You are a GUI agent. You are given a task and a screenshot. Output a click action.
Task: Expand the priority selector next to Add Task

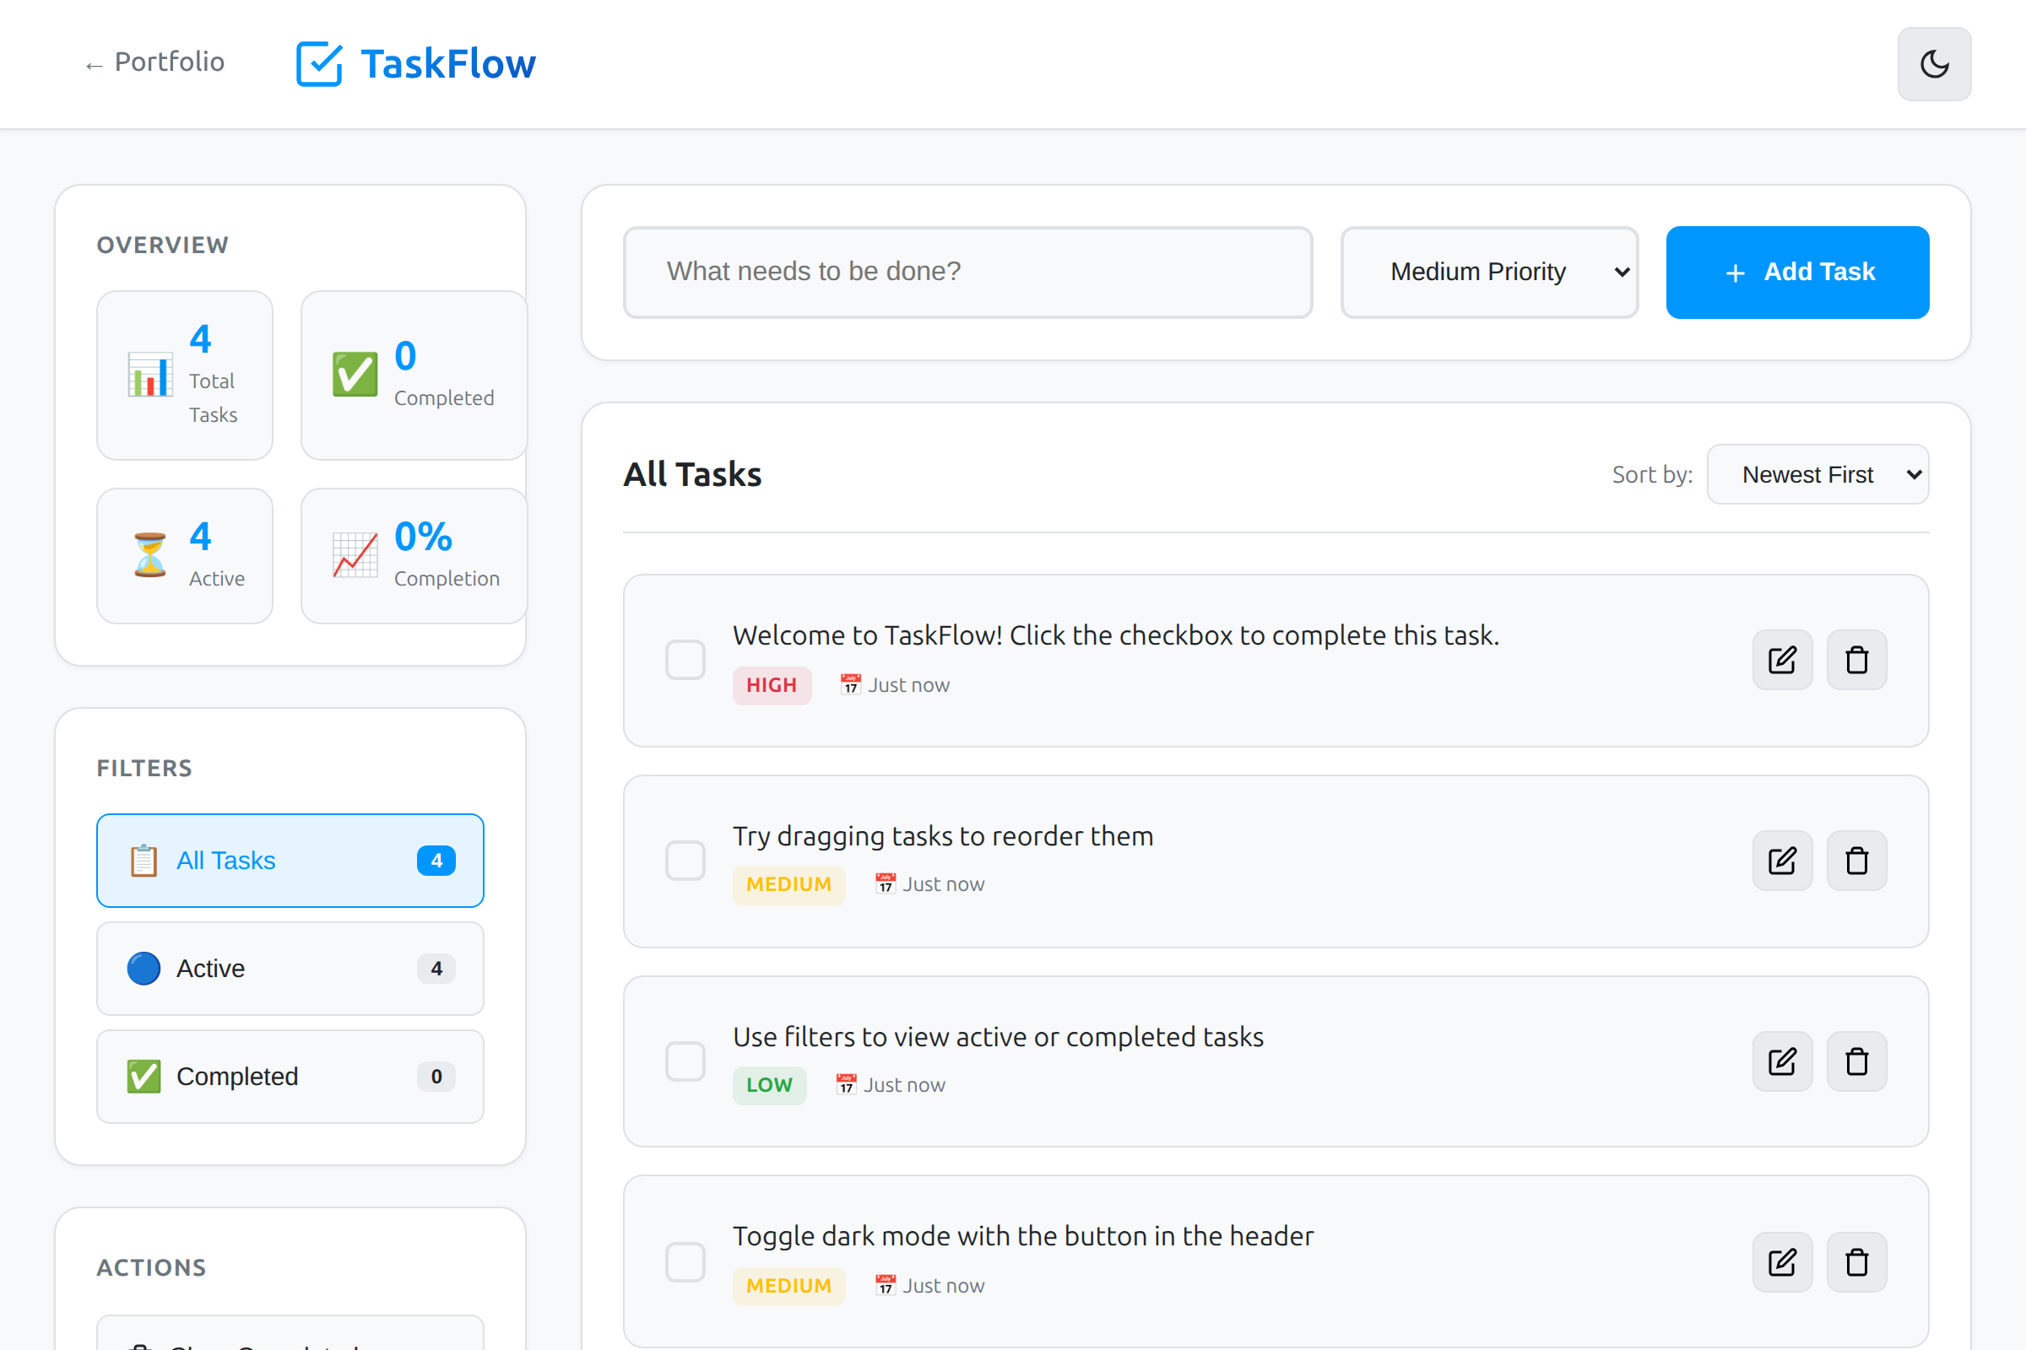click(x=1489, y=271)
